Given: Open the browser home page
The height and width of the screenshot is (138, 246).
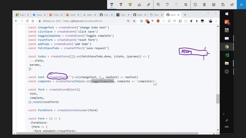Looking at the screenshot, I should pos(33,21).
